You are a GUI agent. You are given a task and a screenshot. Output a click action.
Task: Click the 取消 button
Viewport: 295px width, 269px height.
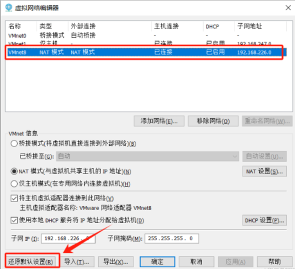tap(197, 261)
